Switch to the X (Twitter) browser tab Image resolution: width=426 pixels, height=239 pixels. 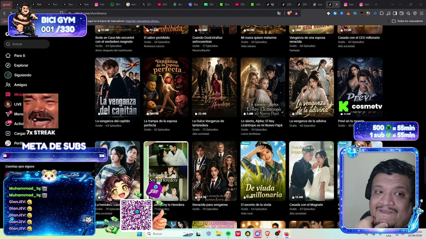[146, 4]
